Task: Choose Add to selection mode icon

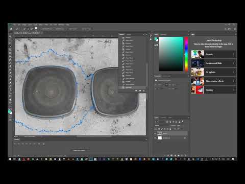Action: 28,29
